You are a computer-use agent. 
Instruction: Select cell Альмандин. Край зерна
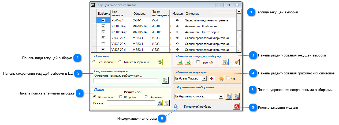210,26
